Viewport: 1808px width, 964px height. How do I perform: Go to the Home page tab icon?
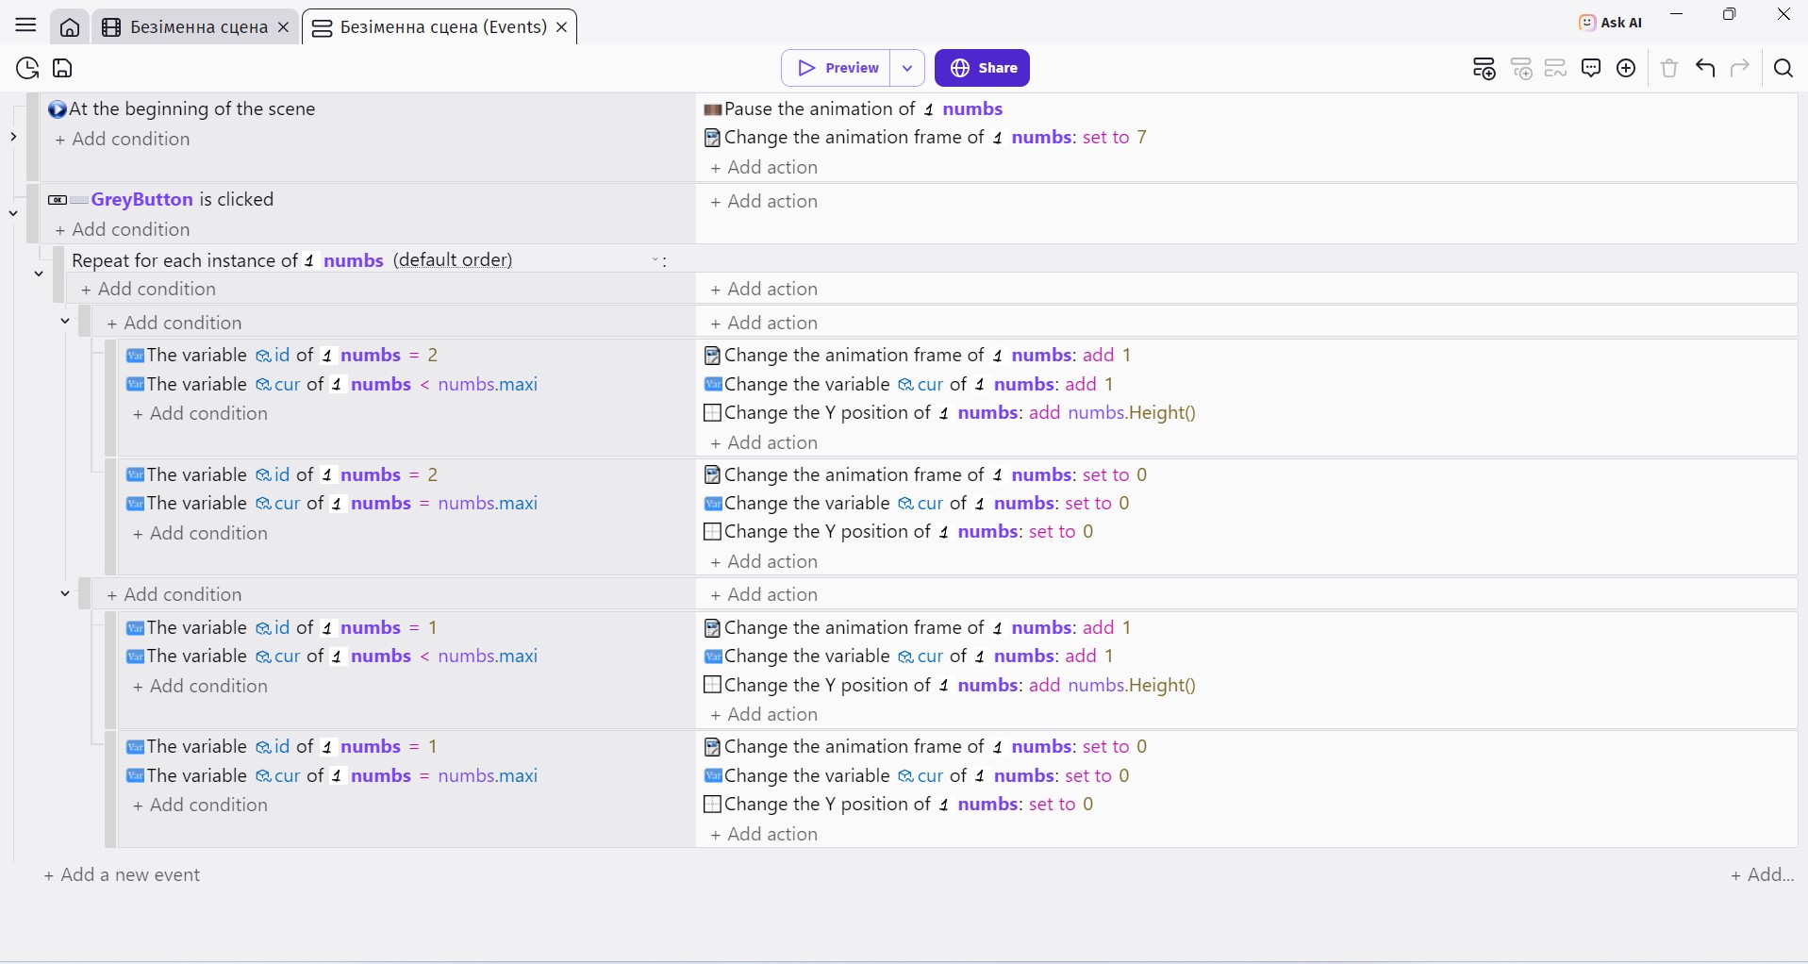70,27
